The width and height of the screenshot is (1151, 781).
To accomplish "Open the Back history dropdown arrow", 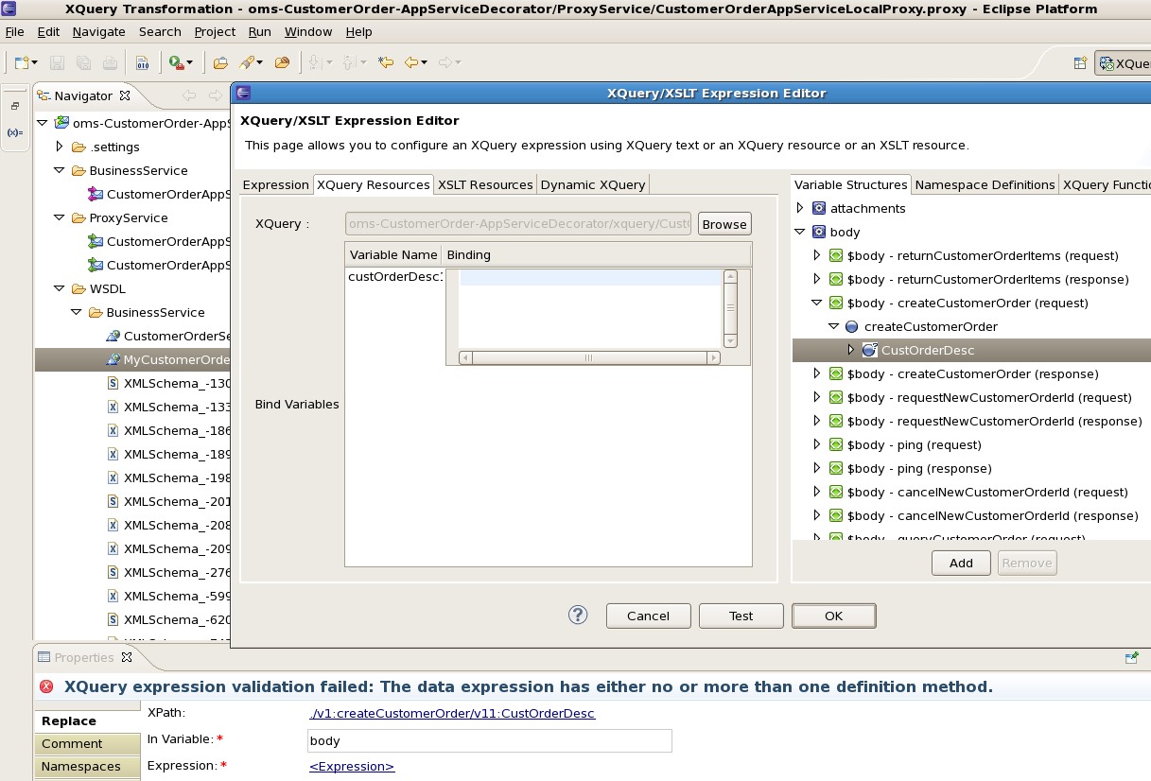I will (x=425, y=62).
